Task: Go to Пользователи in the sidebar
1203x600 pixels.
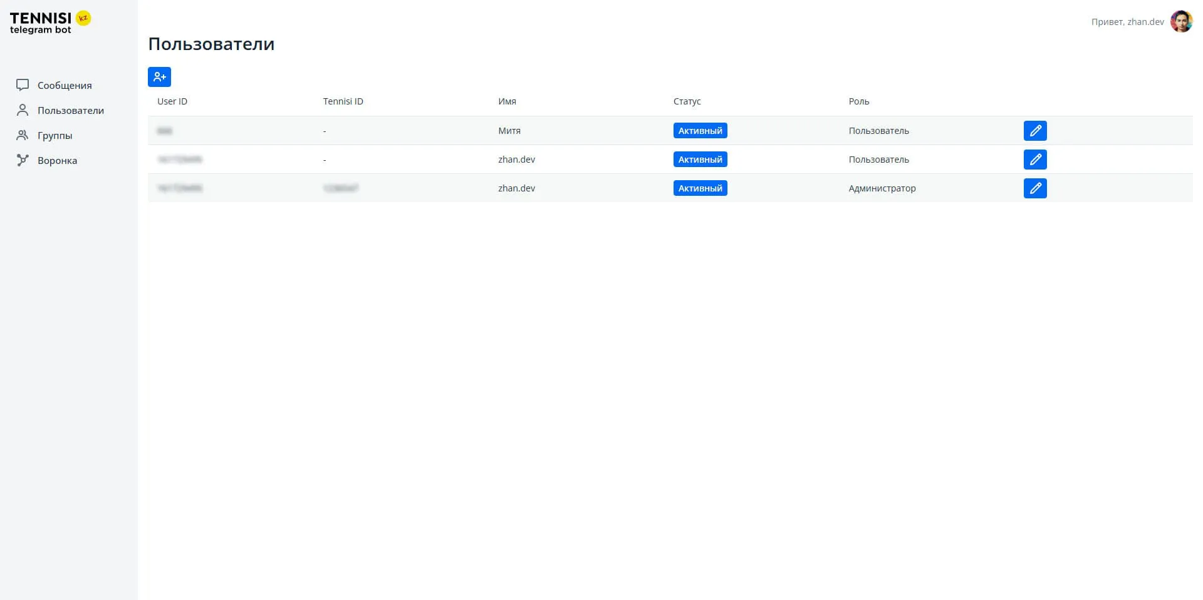Action: point(70,111)
